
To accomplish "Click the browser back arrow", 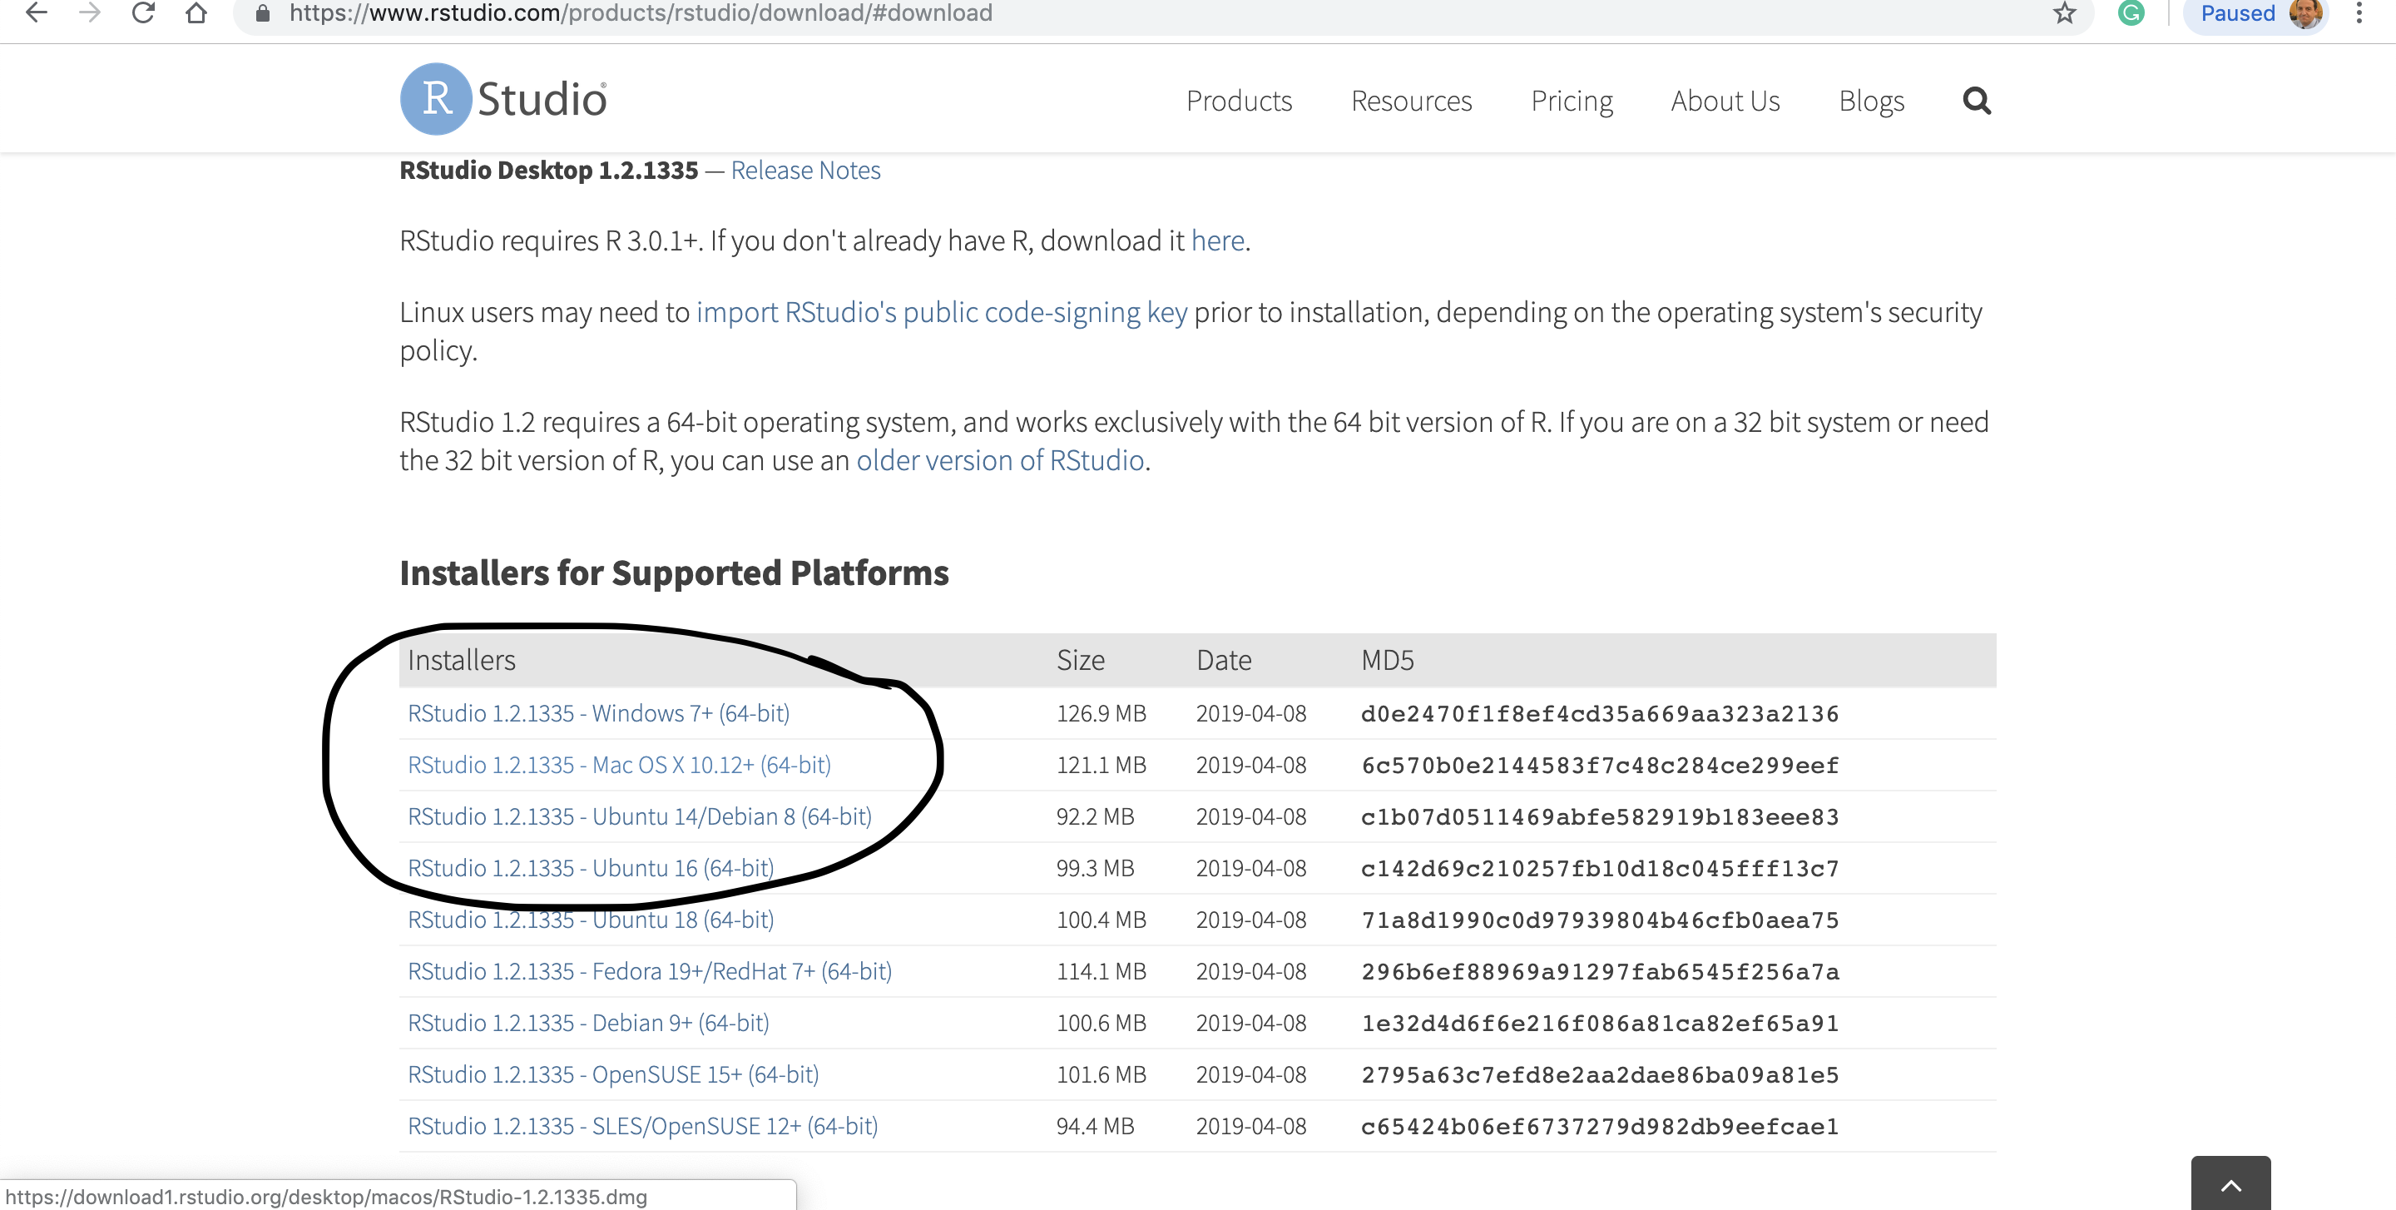I will click(37, 13).
